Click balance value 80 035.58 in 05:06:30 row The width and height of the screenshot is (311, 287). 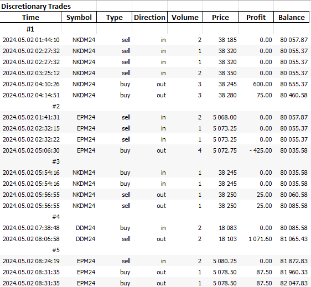click(294, 150)
